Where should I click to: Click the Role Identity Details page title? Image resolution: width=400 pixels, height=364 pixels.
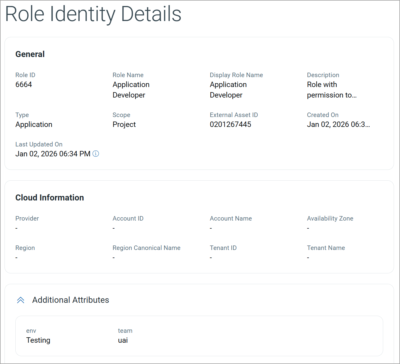point(93,14)
